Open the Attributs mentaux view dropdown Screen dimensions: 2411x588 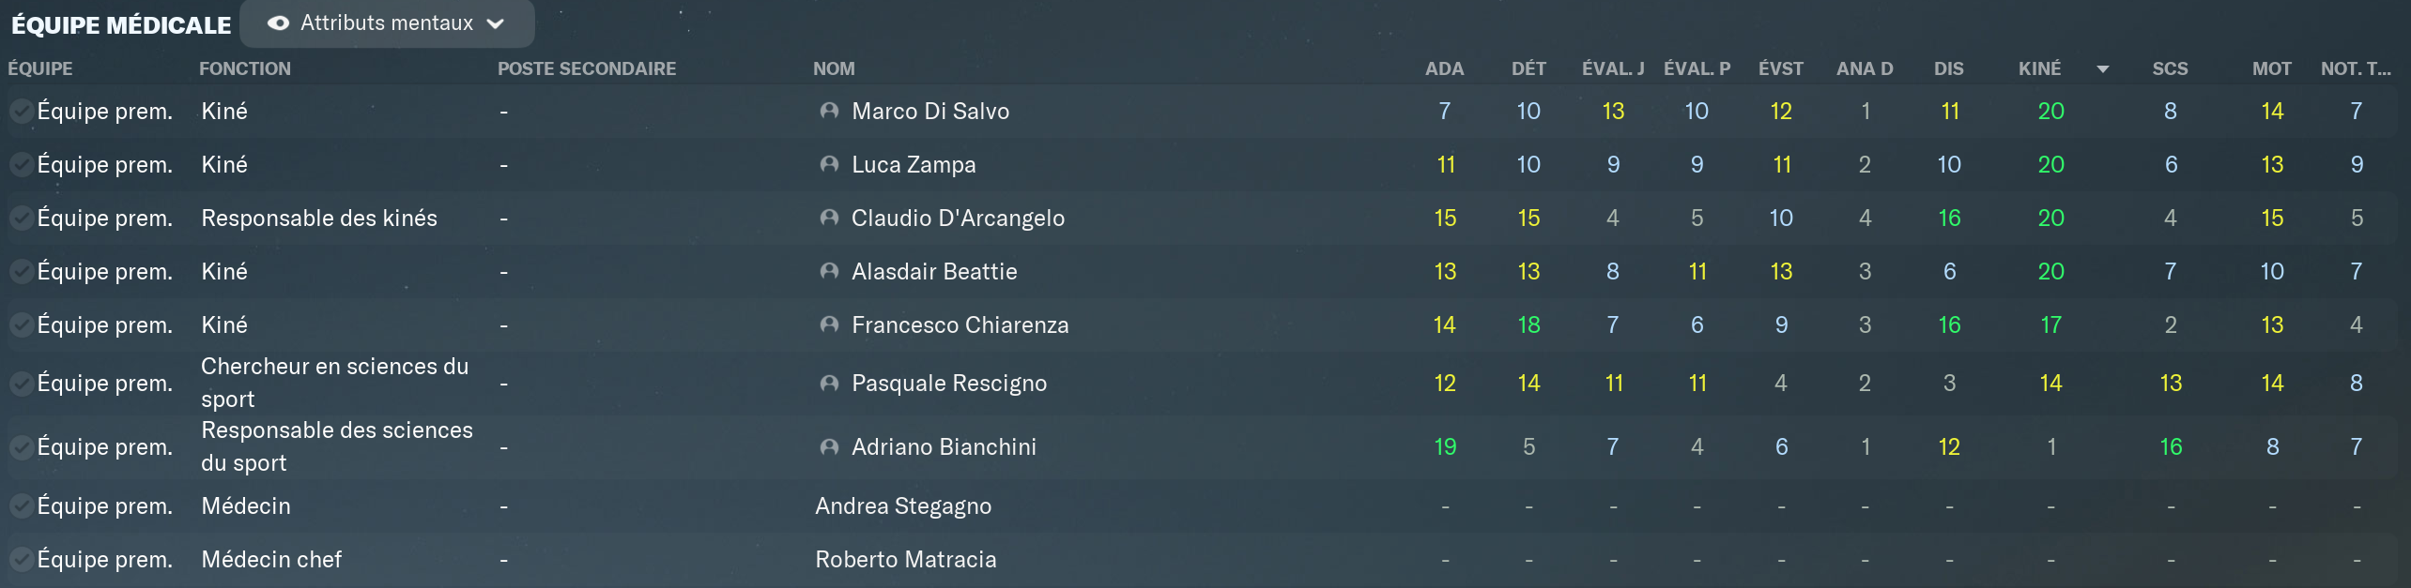tap(387, 23)
